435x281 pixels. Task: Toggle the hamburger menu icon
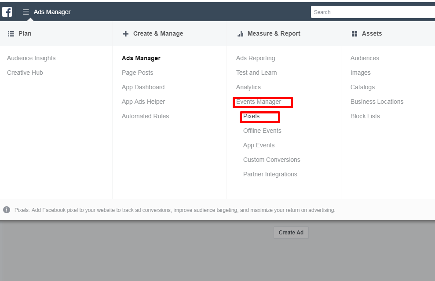click(26, 12)
